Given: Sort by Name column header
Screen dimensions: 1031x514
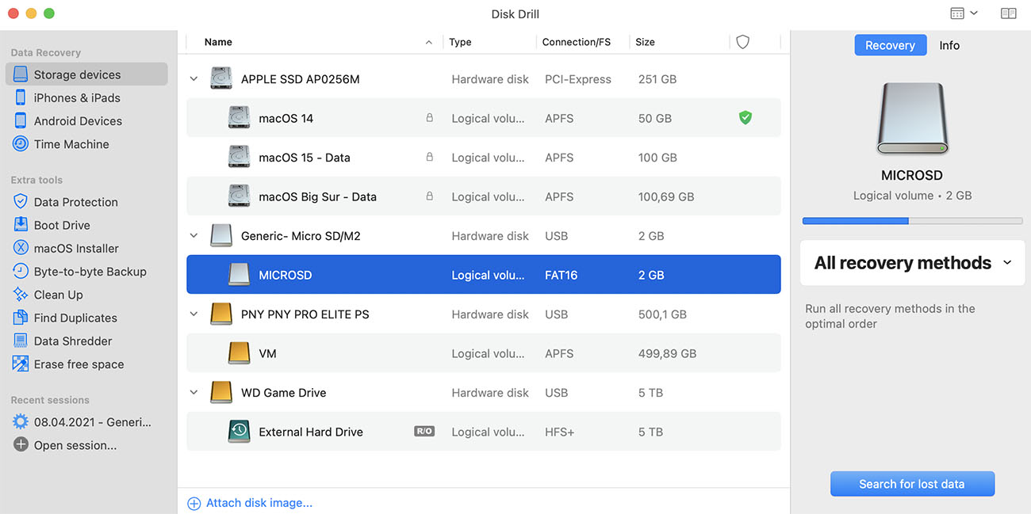Looking at the screenshot, I should 218,42.
